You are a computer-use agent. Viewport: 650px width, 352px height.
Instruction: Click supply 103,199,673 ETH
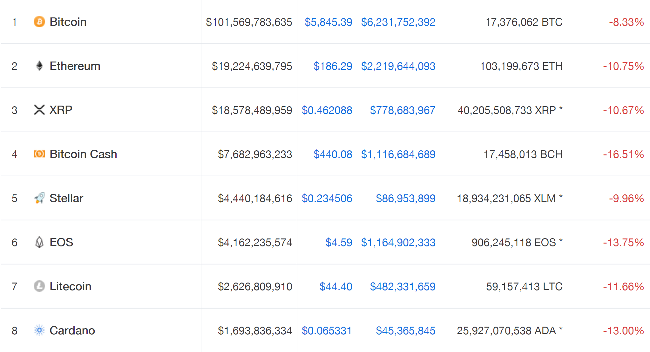click(521, 66)
